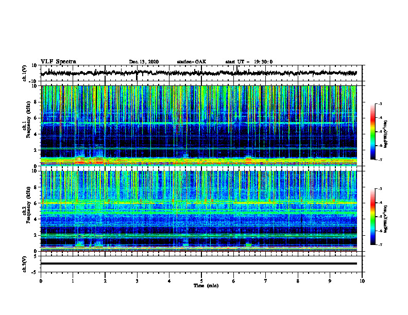The image size is (408, 315).
Task: Click the "2" kHz tick on ch.2 frequency axis
Action: pos(36,235)
